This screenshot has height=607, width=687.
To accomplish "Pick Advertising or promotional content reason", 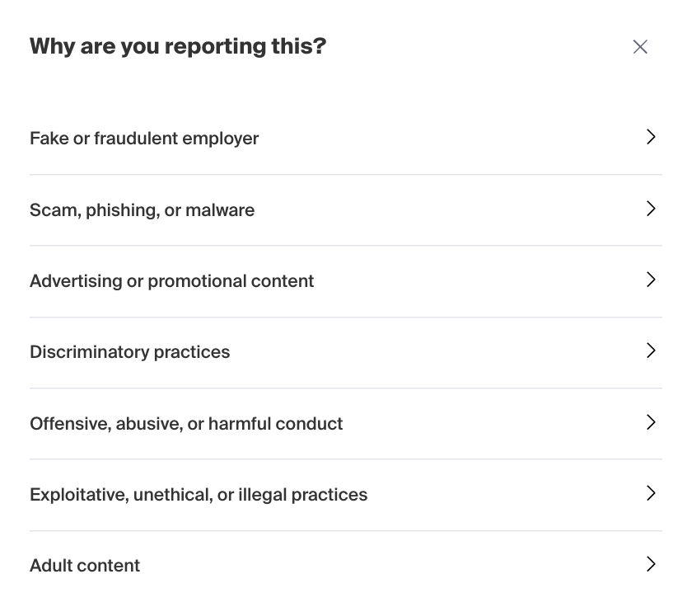I will (171, 280).
